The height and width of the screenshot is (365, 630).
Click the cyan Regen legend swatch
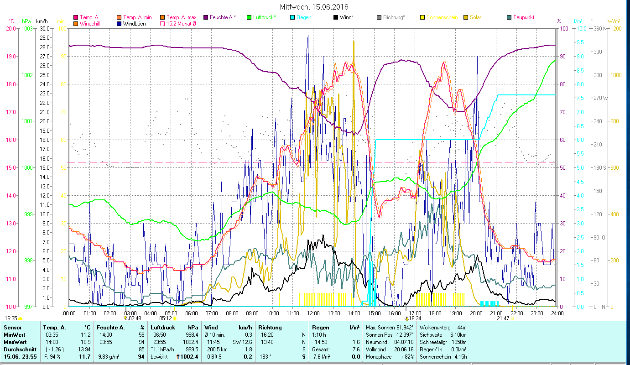pos(292,17)
